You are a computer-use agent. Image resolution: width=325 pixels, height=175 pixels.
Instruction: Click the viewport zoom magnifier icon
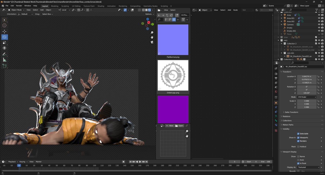tap(152, 33)
